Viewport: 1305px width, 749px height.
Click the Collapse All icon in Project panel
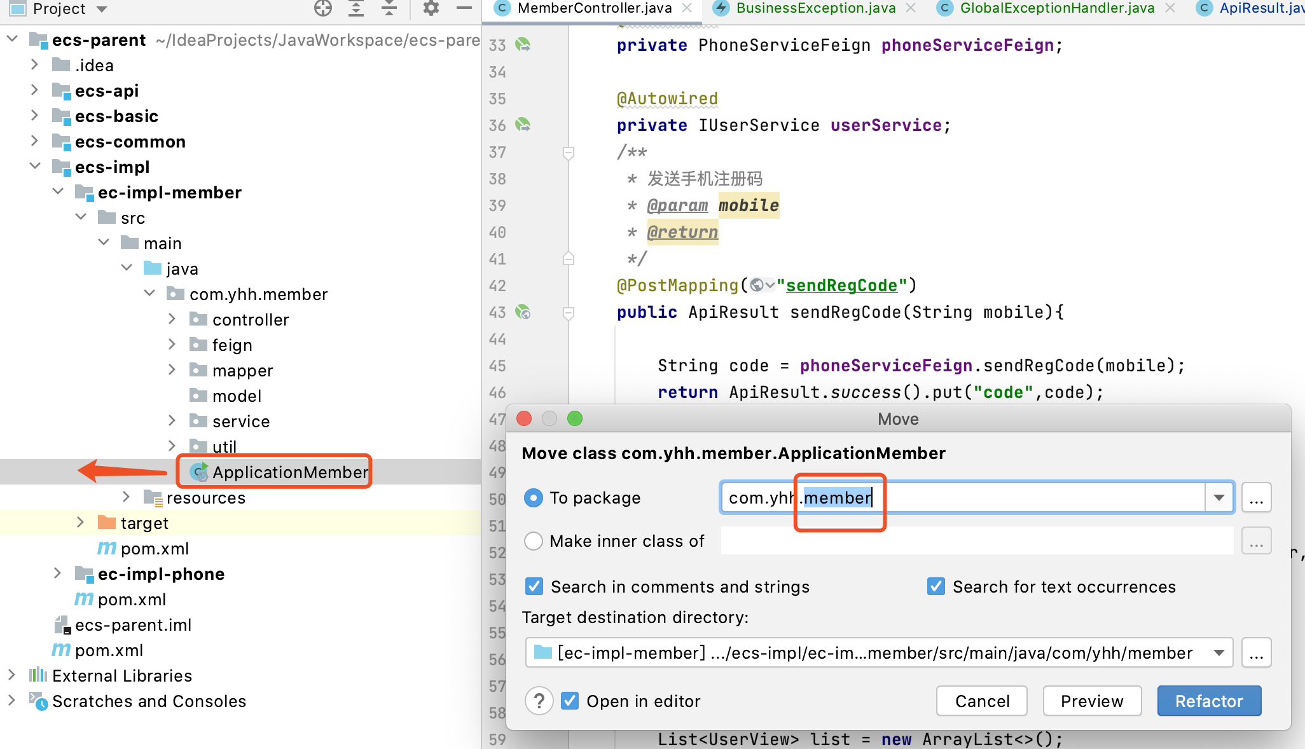coord(389,8)
